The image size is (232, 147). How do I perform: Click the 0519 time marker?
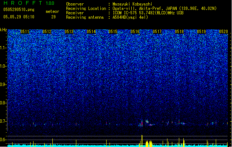pos(201,32)
